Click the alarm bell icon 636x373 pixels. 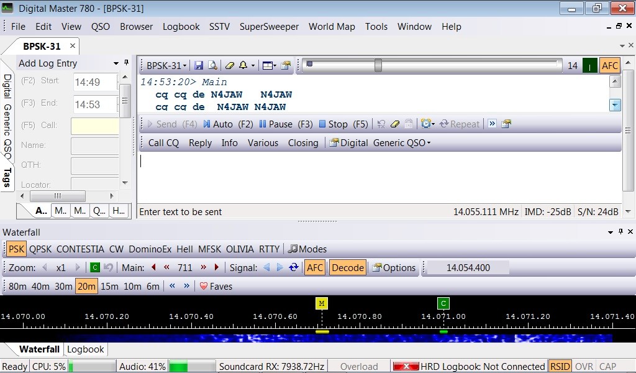point(243,65)
